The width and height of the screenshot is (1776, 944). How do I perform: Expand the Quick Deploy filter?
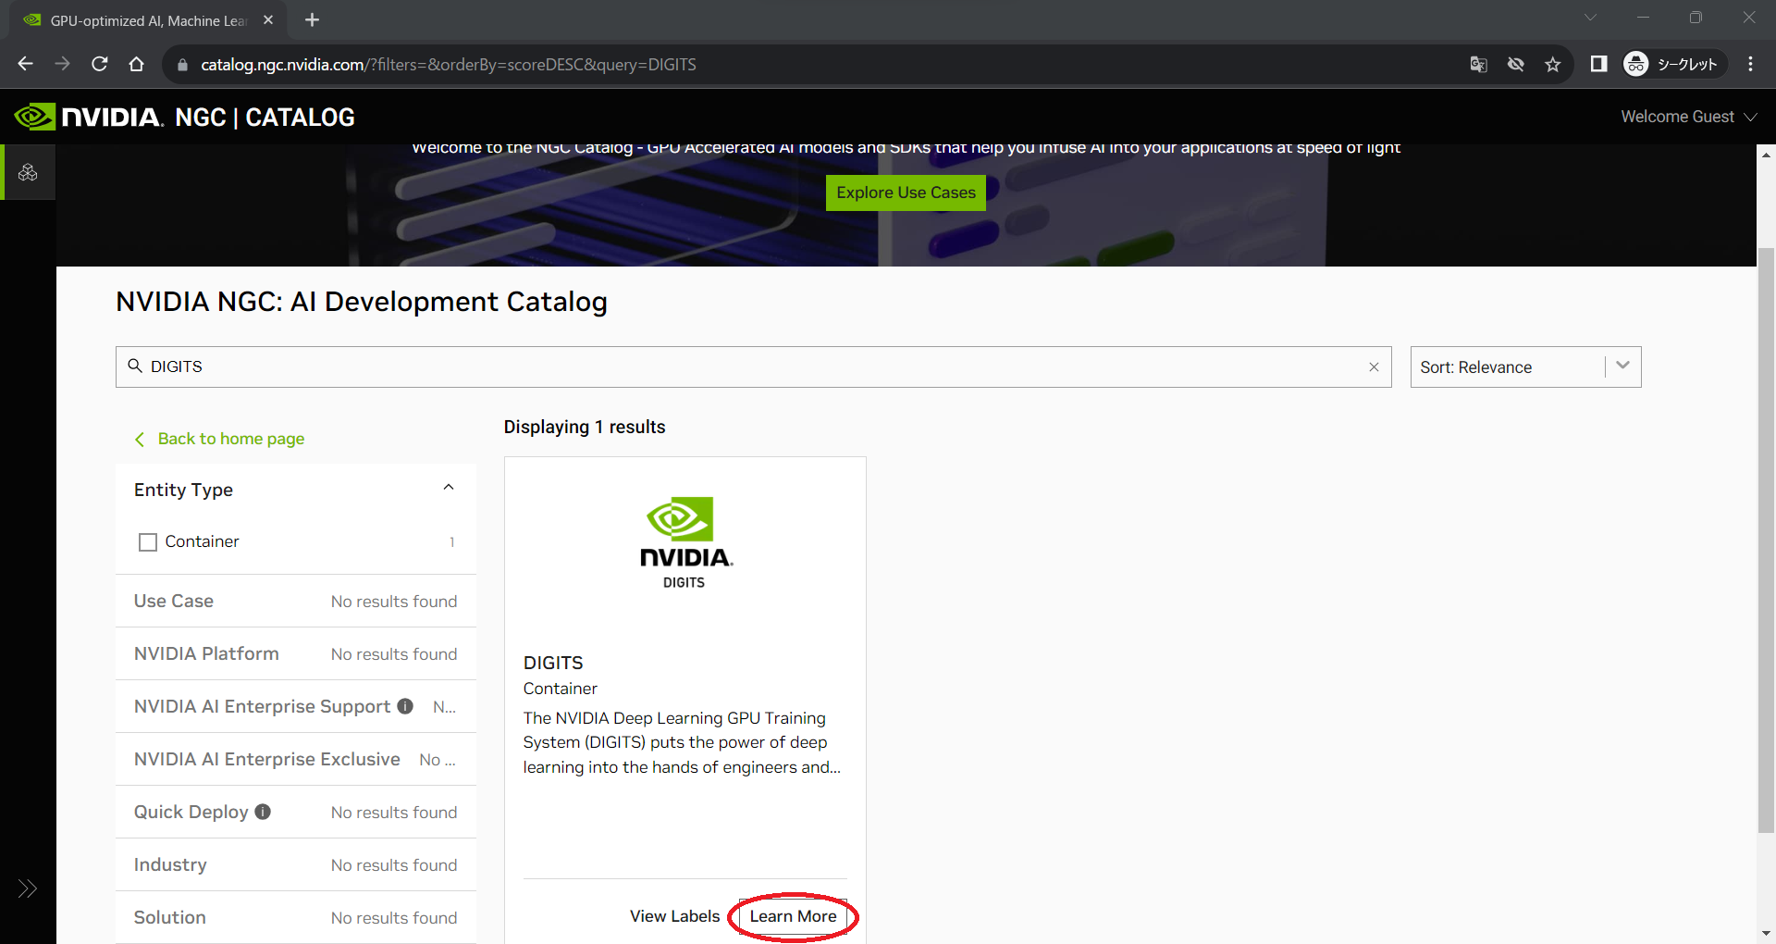click(x=296, y=813)
